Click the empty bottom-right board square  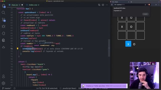pyautogui.click(x=140, y=35)
